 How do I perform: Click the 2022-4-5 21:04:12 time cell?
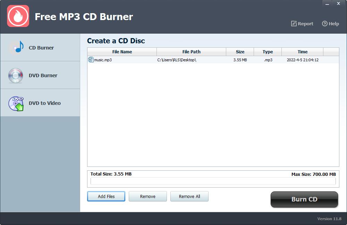pyautogui.click(x=303, y=60)
